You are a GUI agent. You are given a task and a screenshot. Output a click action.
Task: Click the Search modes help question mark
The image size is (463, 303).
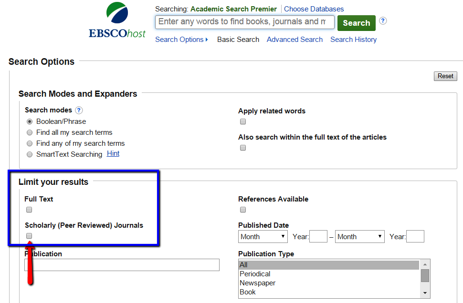pos(78,110)
